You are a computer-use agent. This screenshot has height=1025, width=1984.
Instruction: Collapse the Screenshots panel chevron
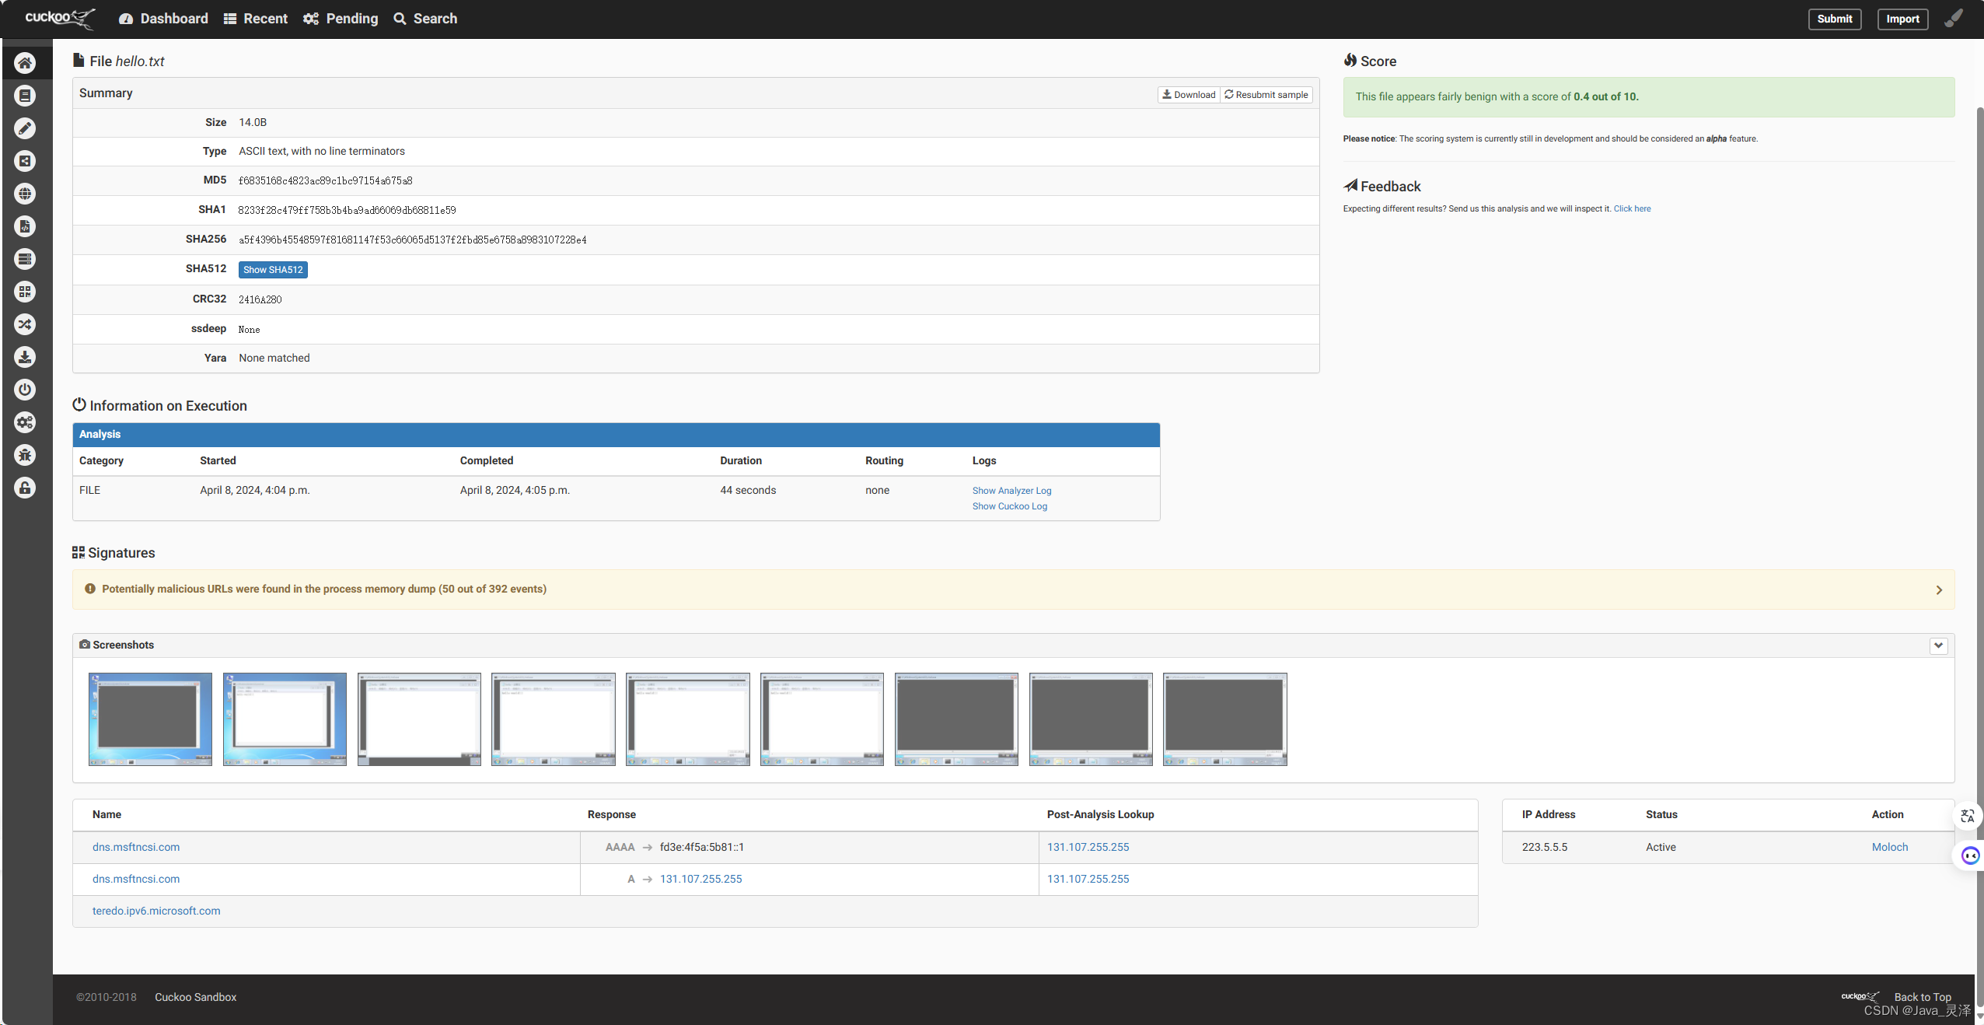tap(1938, 645)
